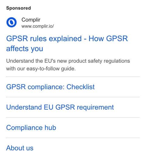This screenshot has height=158, width=146.
Task: Open Understand EU GPSR requirement sitelink
Action: (x=60, y=107)
